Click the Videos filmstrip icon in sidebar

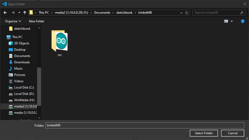coord(11,81)
